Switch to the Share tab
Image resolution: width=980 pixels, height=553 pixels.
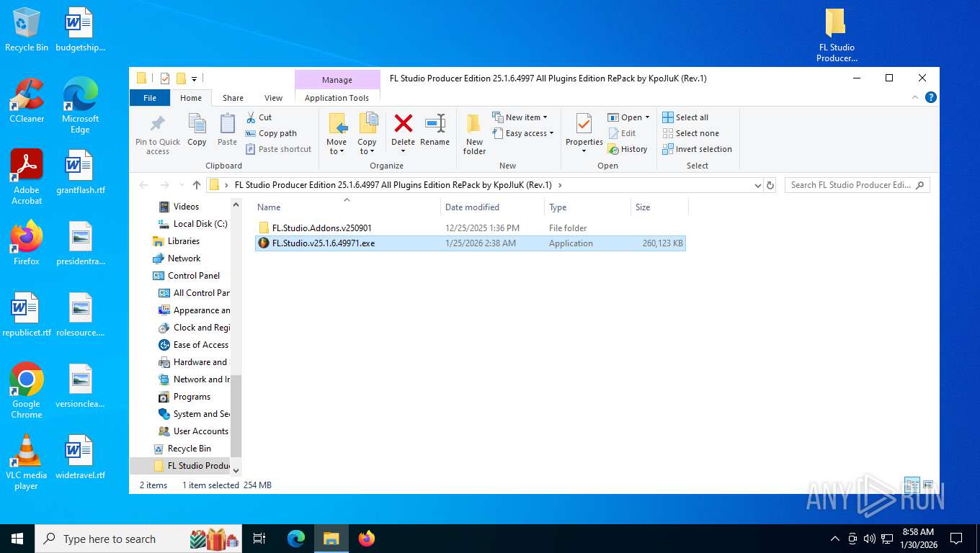(x=233, y=98)
